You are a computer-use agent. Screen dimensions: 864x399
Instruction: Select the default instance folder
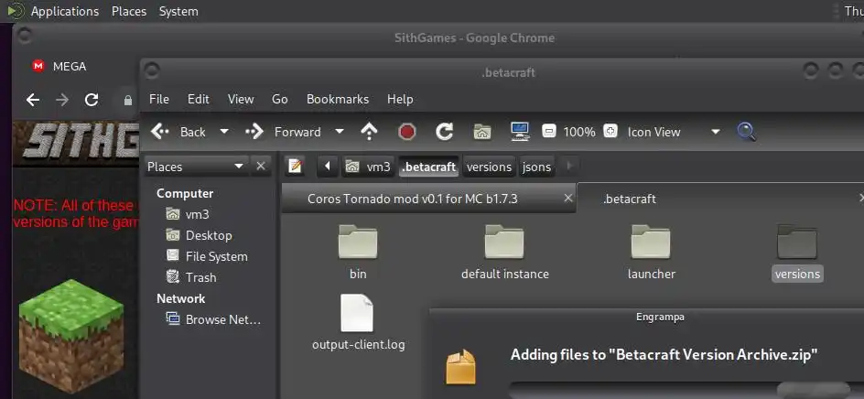(x=504, y=253)
